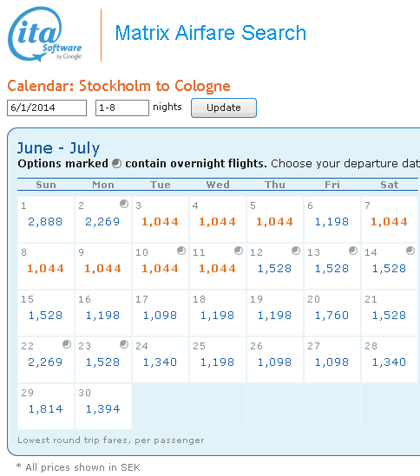Screen dimensions: 420x476
Task: Click overnight flight icon on June 13
Action: [353, 251]
